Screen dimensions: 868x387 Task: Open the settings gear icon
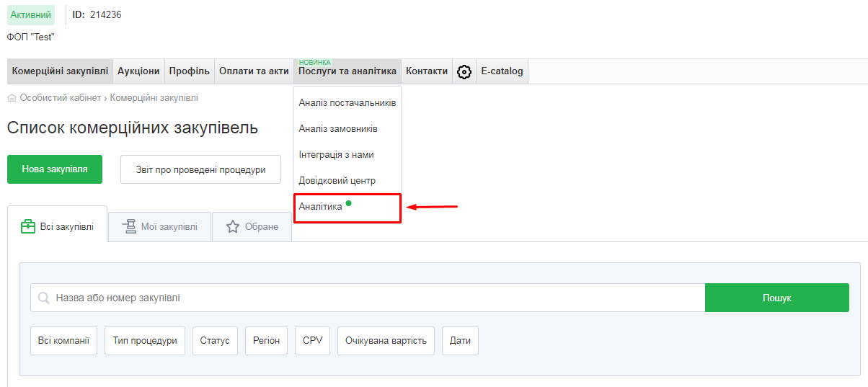[x=464, y=71]
